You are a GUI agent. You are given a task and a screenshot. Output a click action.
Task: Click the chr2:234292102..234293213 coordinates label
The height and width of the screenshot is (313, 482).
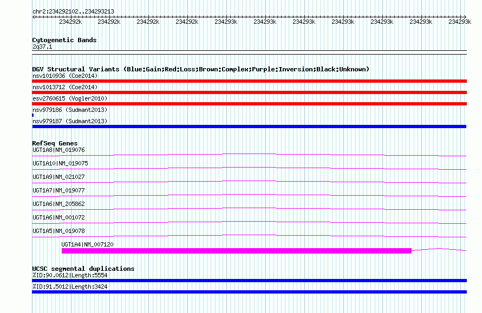click(73, 11)
